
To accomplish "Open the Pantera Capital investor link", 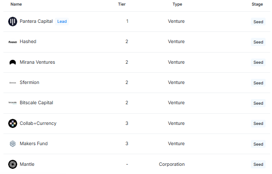I will tap(36, 21).
